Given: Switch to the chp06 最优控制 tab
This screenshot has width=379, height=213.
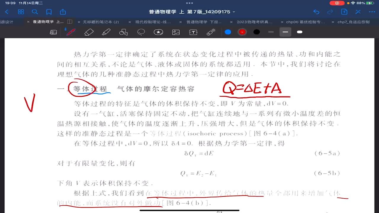Looking at the screenshot, I should [305, 22].
